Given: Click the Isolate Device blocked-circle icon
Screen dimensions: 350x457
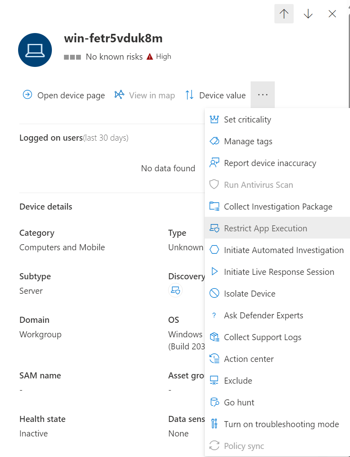Looking at the screenshot, I should pyautogui.click(x=214, y=294).
